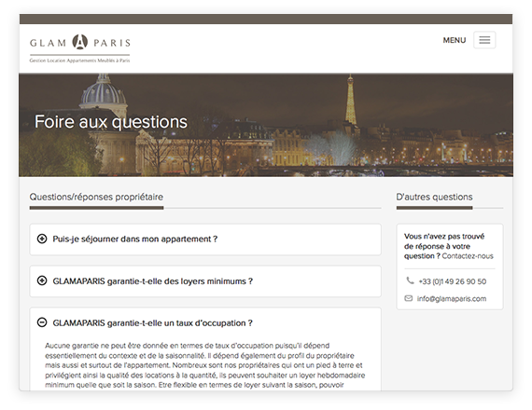Click the logo tagline 'Gestion Location Appartements Meublés'
This screenshot has width=532, height=410.
[x=79, y=61]
